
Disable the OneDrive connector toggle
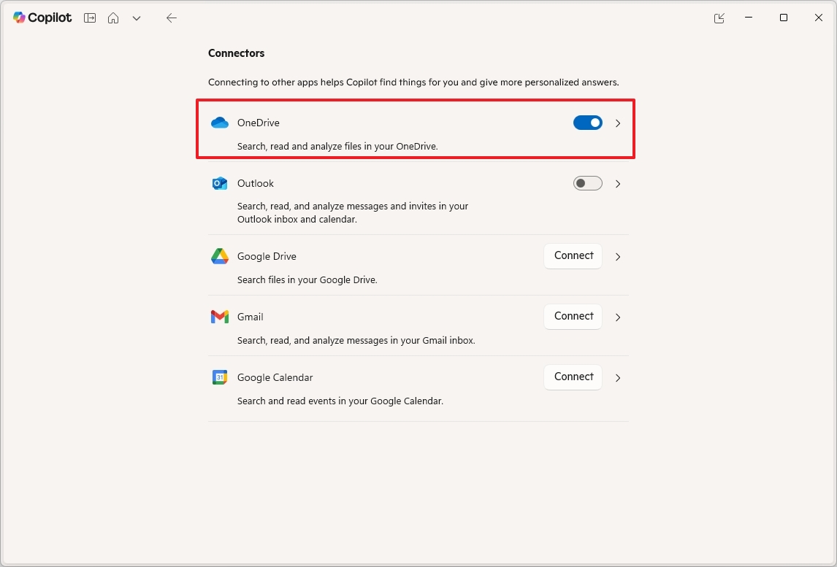587,123
